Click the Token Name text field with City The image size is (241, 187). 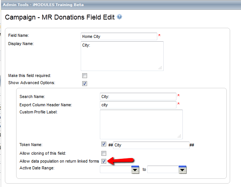pos(151,145)
